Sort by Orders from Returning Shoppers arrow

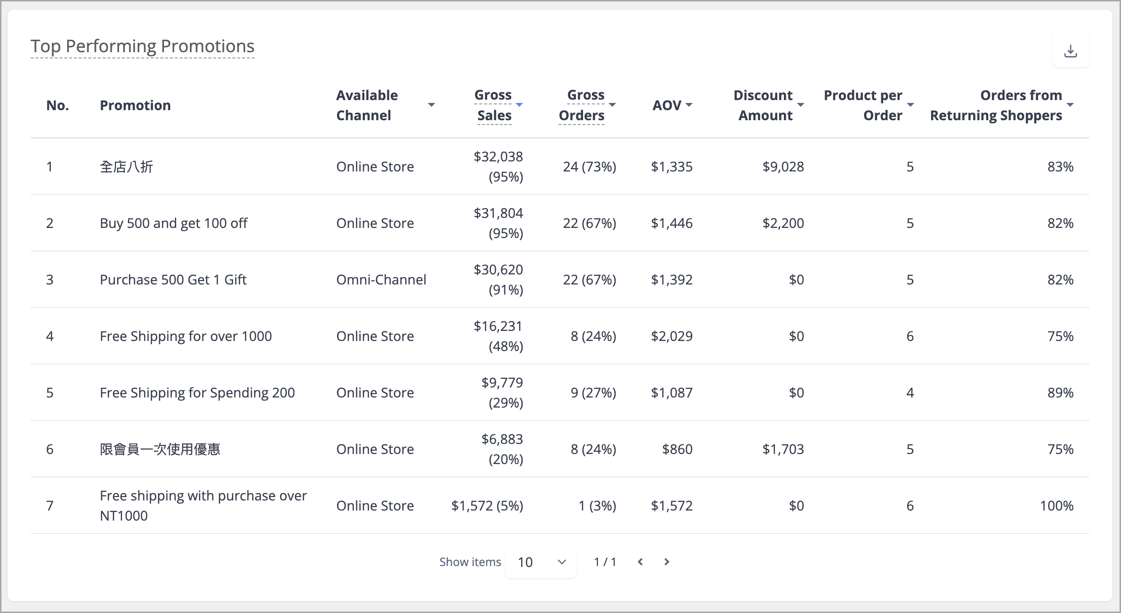tap(1070, 104)
